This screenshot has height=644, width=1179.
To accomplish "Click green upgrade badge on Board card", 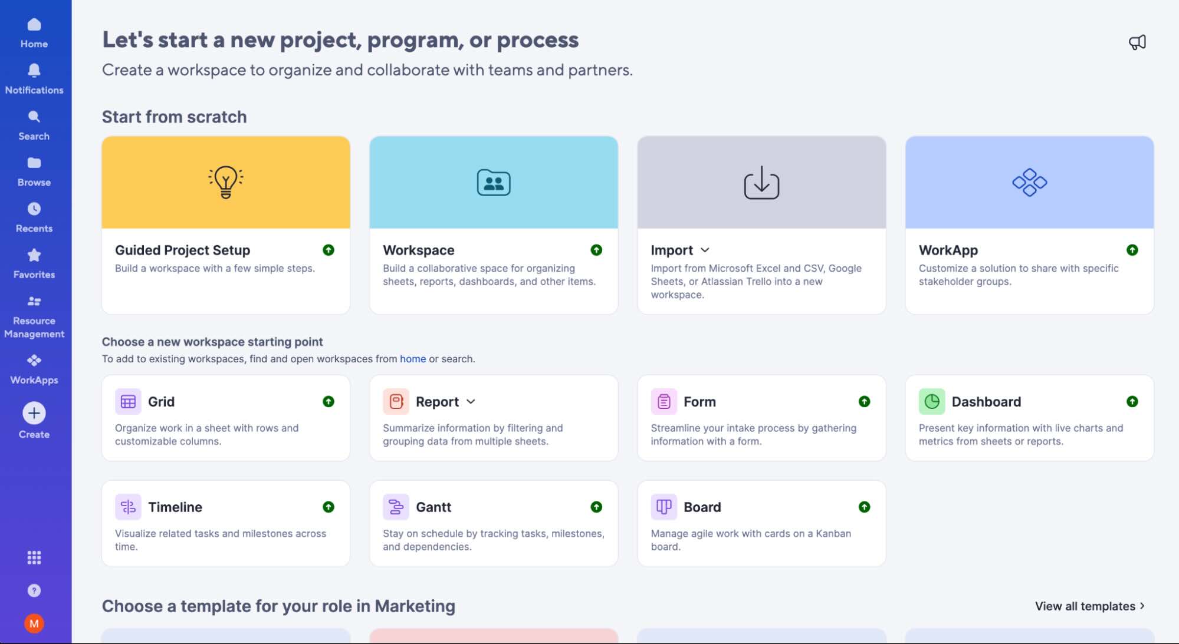I will click(x=864, y=507).
